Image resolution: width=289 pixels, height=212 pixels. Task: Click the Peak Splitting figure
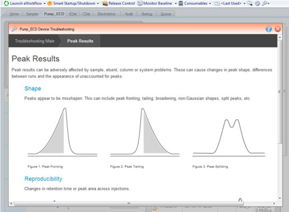pos(229,137)
